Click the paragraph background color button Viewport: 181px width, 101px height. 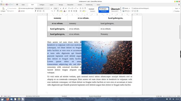(x=84, y=11)
